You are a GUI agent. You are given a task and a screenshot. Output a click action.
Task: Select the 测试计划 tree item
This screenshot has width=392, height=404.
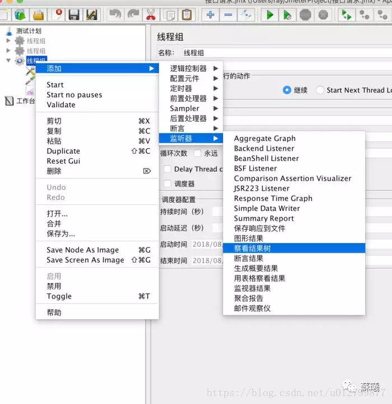coord(29,31)
